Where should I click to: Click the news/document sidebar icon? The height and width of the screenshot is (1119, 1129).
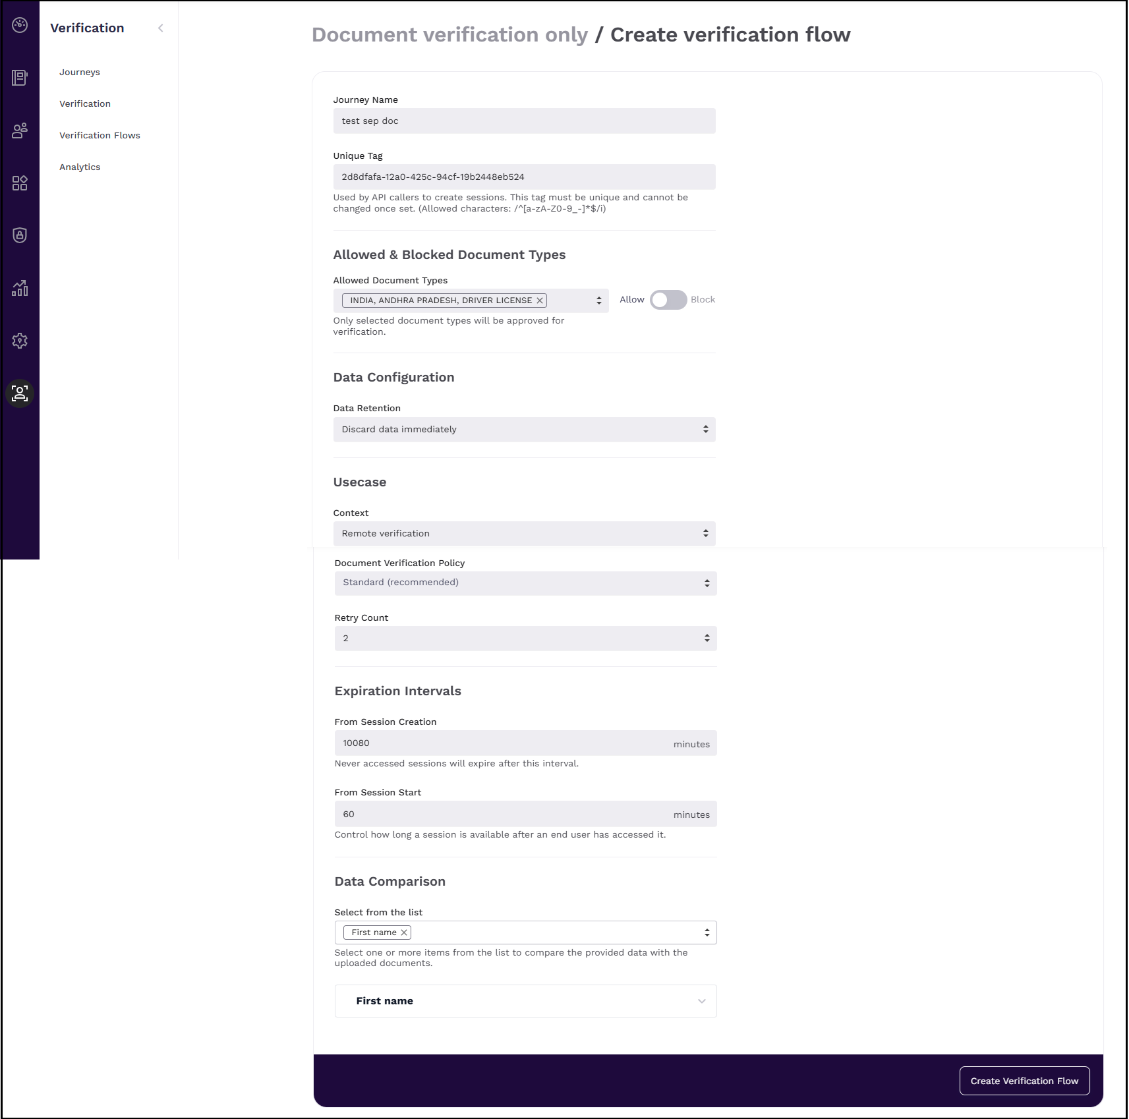tap(20, 78)
